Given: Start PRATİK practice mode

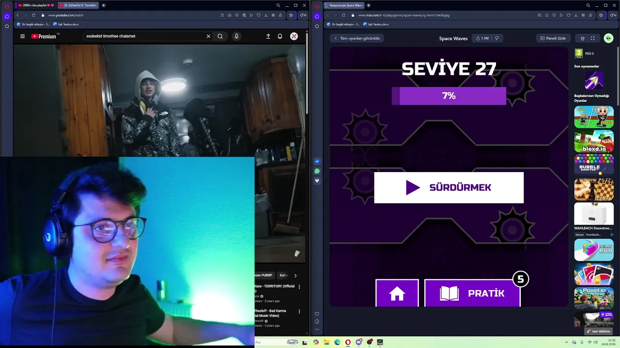Looking at the screenshot, I should pyautogui.click(x=472, y=293).
